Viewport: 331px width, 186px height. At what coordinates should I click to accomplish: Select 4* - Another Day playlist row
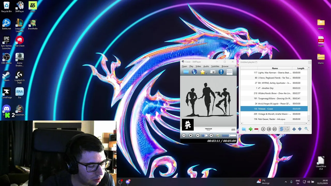pos(274,88)
